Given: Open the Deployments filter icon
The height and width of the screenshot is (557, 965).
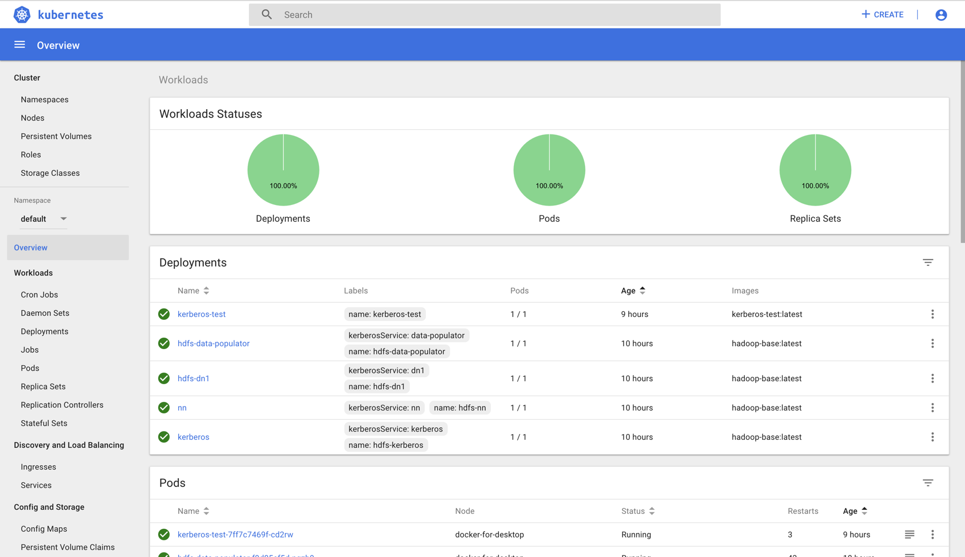Looking at the screenshot, I should coord(928,262).
